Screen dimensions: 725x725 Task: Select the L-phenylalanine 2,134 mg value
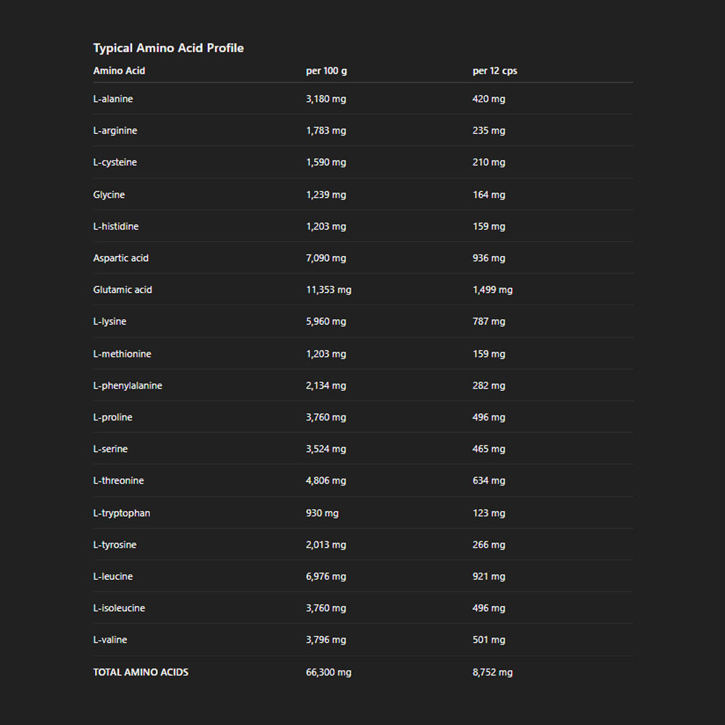coord(326,386)
